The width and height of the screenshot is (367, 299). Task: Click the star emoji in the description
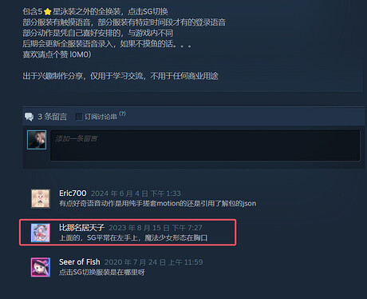coord(48,12)
